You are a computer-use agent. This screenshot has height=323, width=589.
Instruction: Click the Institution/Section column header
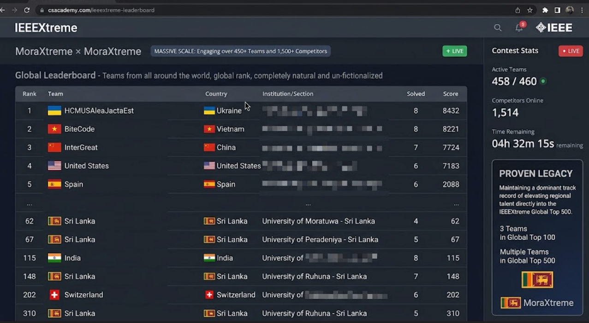[288, 94]
